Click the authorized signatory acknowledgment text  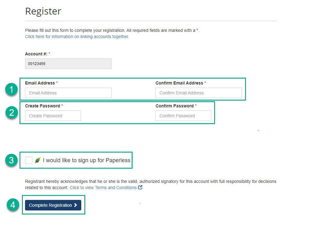pos(150,181)
